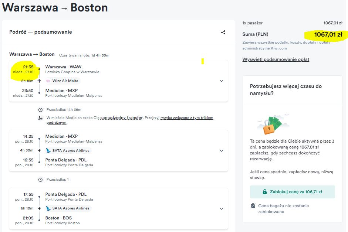Expand the Warszawa to Mediolan flight details
Image resolution: width=348 pixels, height=232 pixels.
point(221,81)
